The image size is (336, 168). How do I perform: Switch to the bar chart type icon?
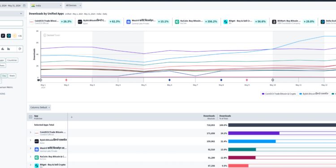click(x=3, y=49)
